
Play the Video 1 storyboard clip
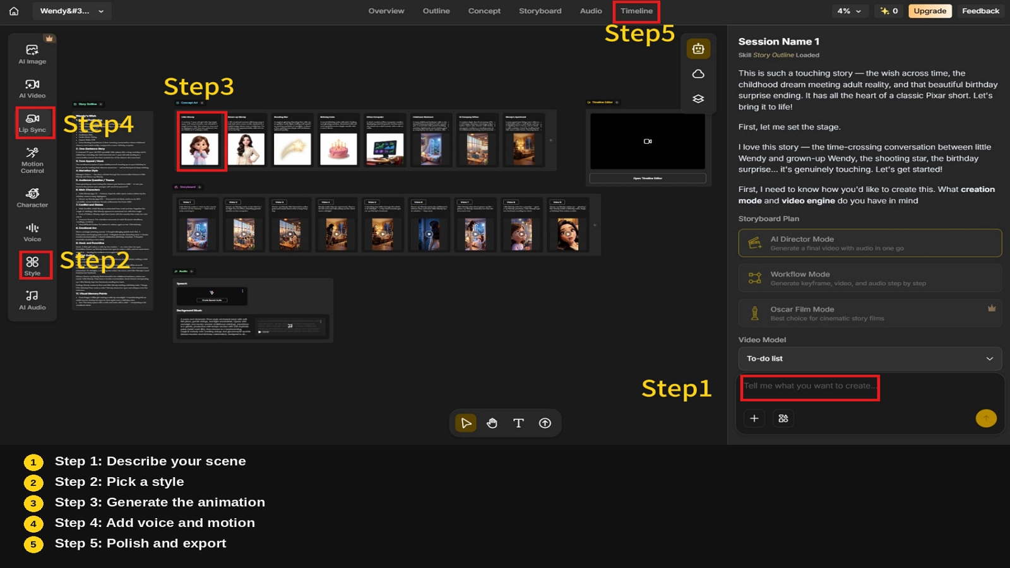[198, 234]
